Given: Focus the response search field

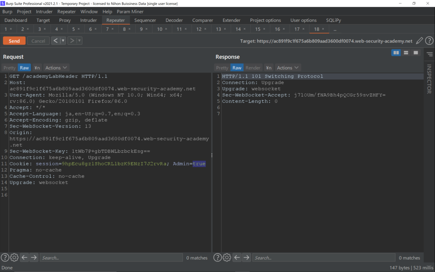Looking at the screenshot, I should pos(324,257).
